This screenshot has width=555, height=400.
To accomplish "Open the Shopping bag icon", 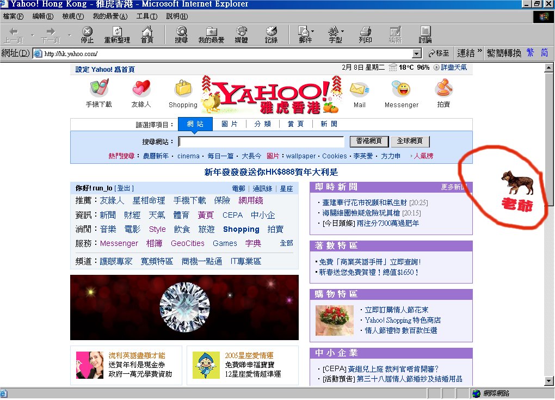I will 183,88.
